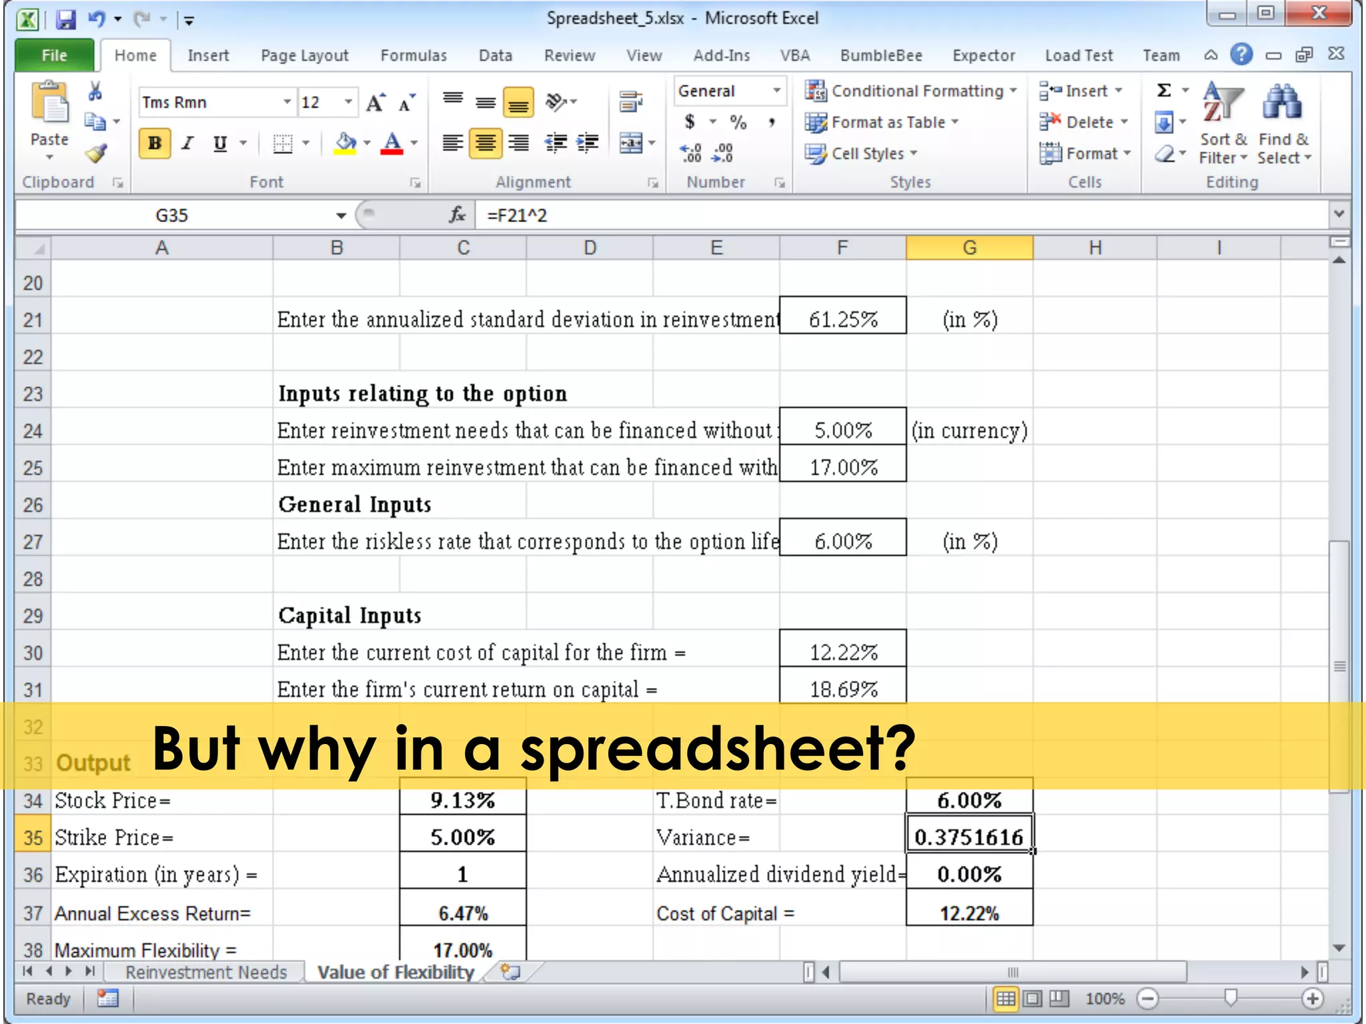Click the Cut scissors icon
1366x1024 pixels.
coord(95,91)
